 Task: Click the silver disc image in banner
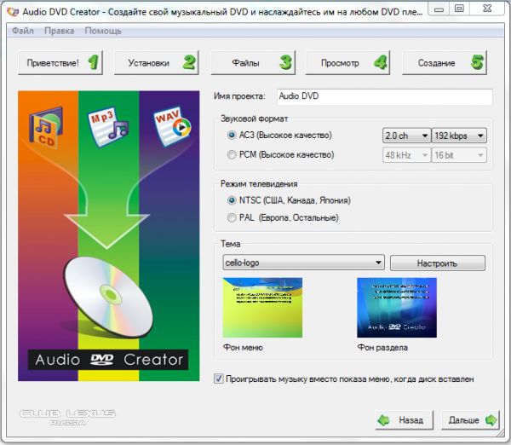click(108, 297)
